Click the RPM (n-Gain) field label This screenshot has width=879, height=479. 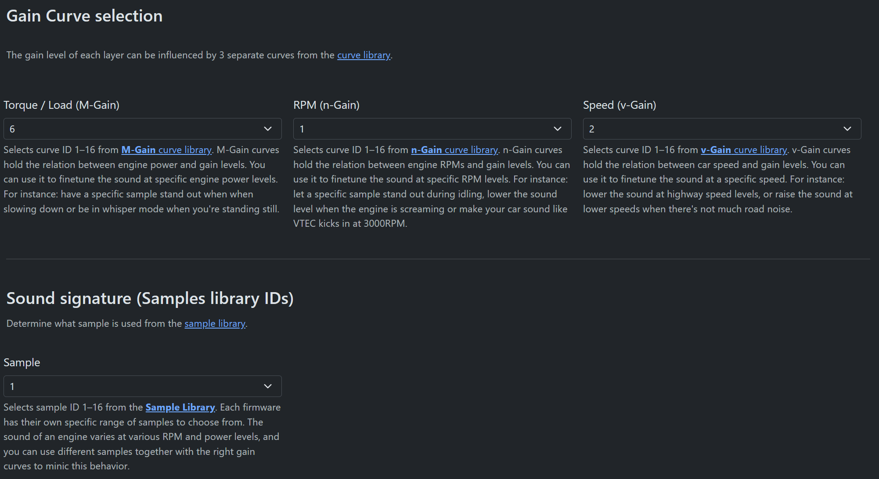pyautogui.click(x=326, y=105)
